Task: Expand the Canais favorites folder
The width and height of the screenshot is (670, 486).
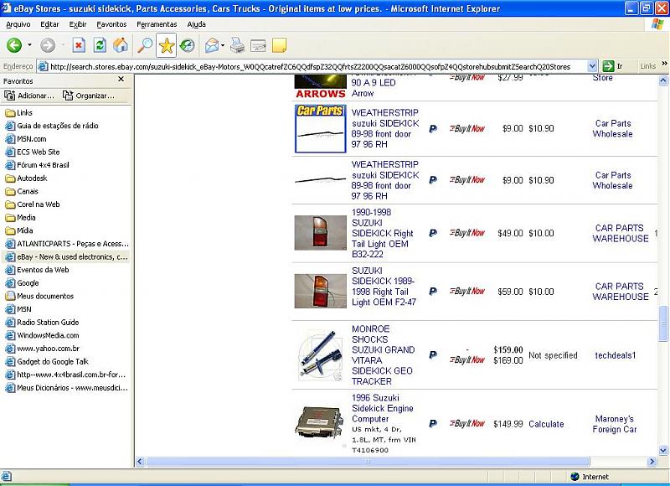Action: click(x=22, y=192)
